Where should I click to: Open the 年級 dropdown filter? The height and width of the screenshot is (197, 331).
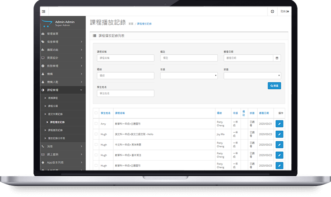point(189,76)
